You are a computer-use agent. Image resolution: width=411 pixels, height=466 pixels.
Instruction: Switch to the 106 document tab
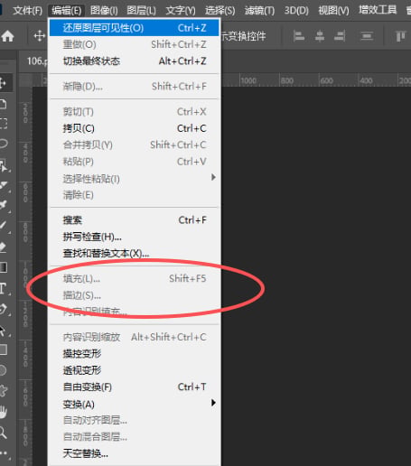[37, 61]
